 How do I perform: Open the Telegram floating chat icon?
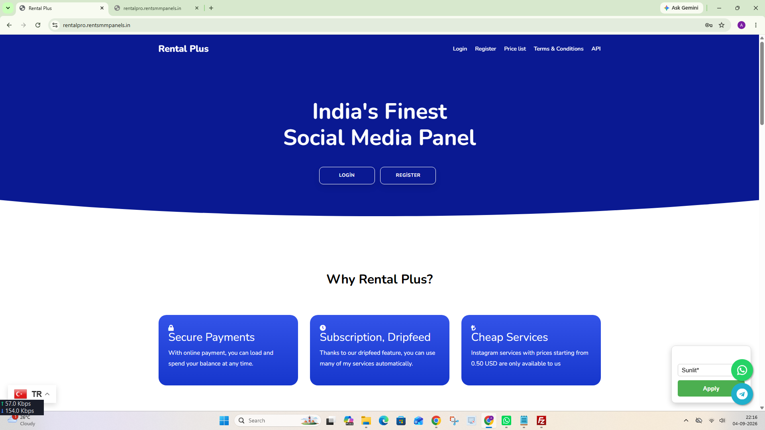point(742,394)
